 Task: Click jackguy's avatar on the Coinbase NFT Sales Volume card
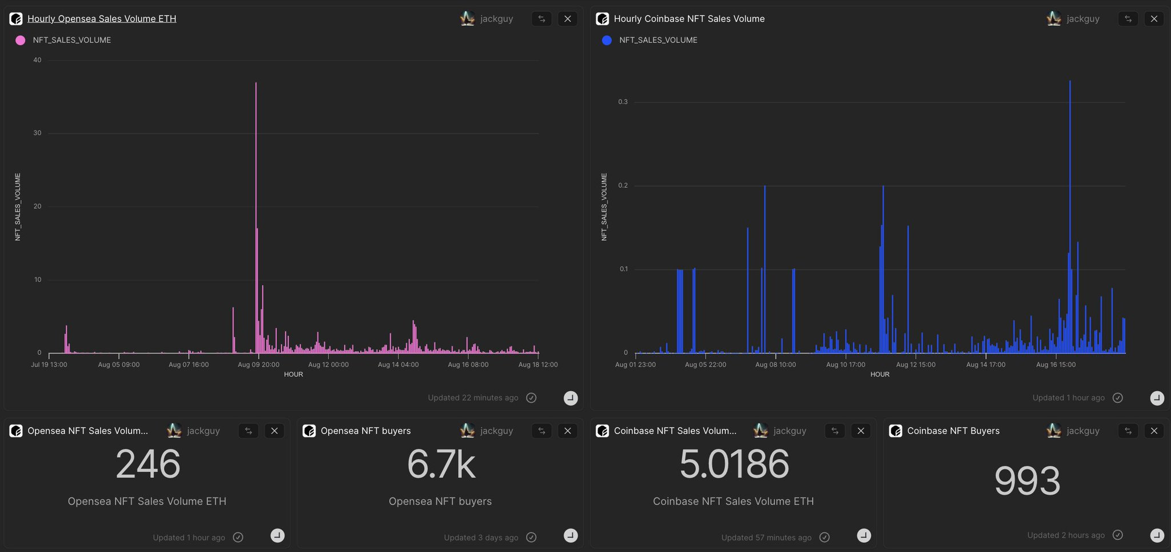click(760, 431)
